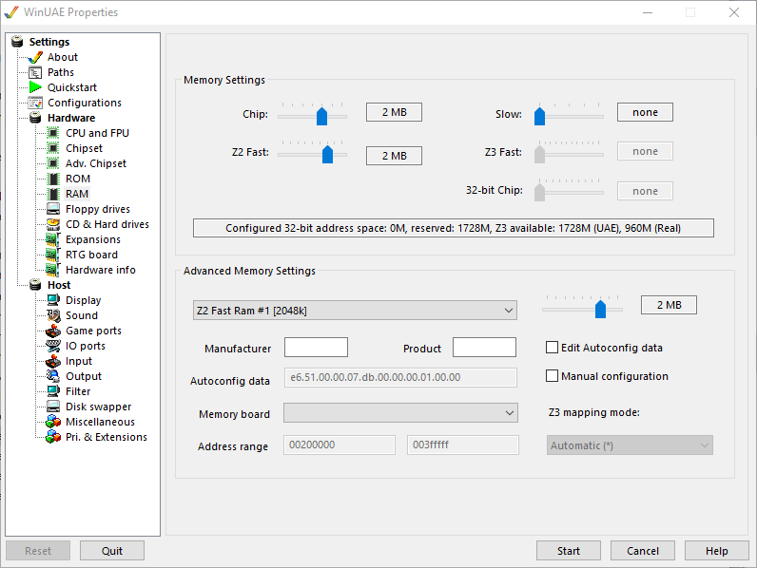Click the Quickstart green arrow icon

(x=36, y=87)
